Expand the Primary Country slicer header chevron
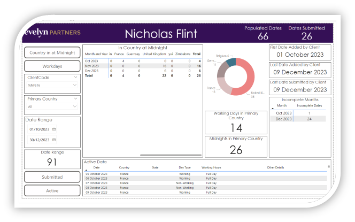The height and width of the screenshot is (222, 355). point(74,98)
